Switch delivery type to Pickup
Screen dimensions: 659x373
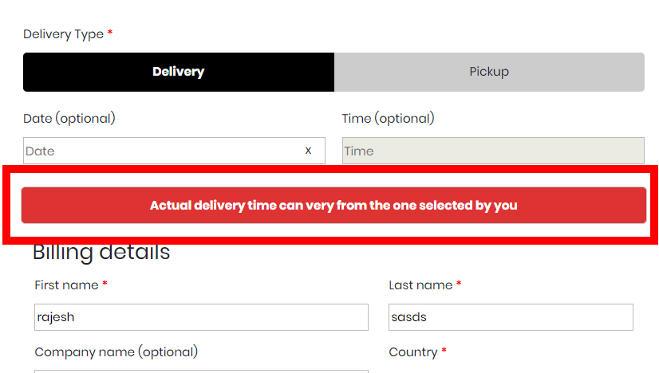(x=489, y=72)
